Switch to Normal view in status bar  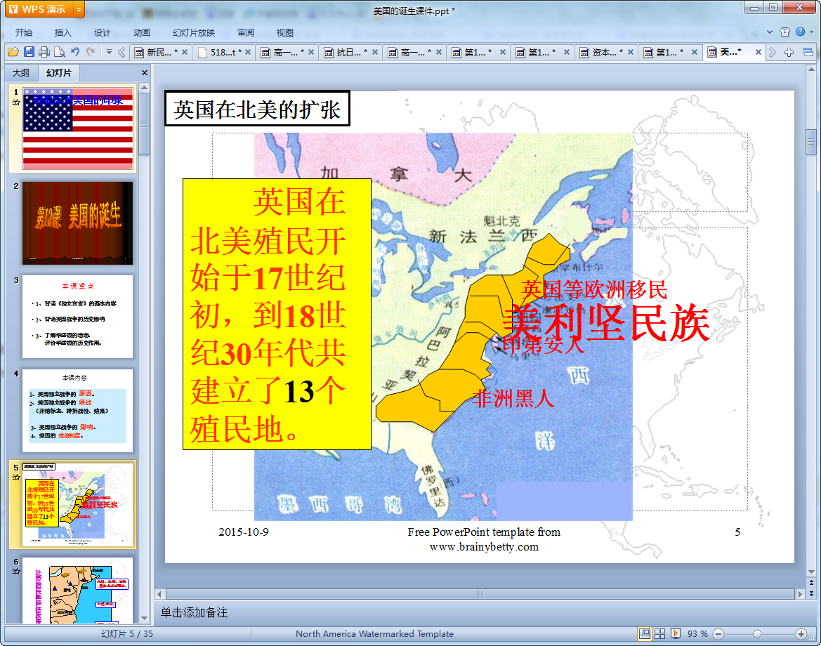(644, 633)
